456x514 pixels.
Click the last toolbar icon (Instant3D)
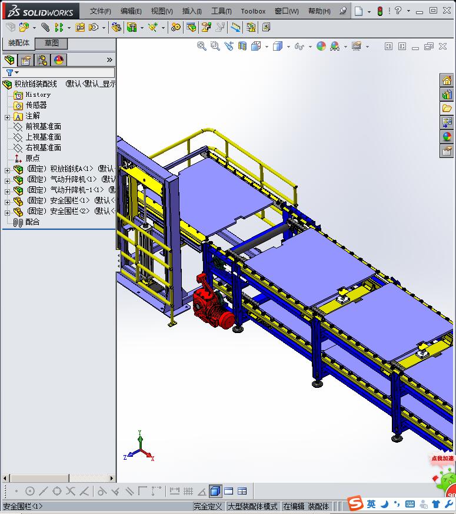pos(267,27)
